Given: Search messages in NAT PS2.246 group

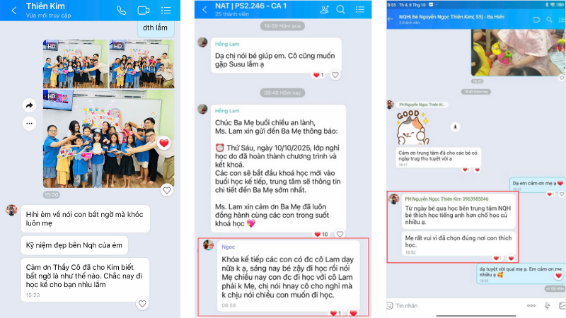Looking at the screenshot, I should point(341,9).
